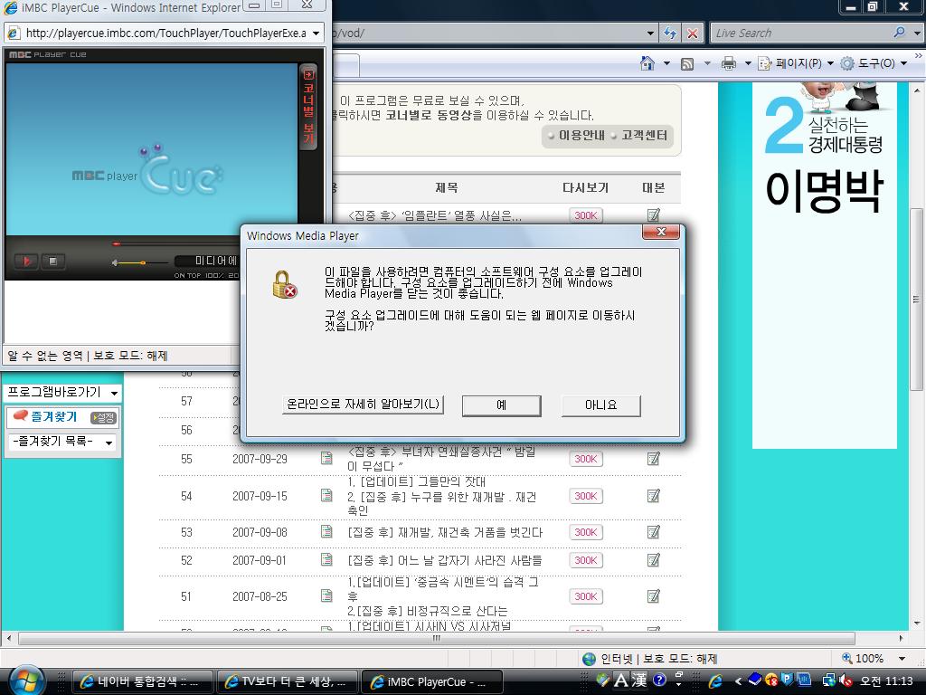Screen dimensions: 926x695
Task: Expand the Print options dropdown arrow
Action: pos(747,63)
